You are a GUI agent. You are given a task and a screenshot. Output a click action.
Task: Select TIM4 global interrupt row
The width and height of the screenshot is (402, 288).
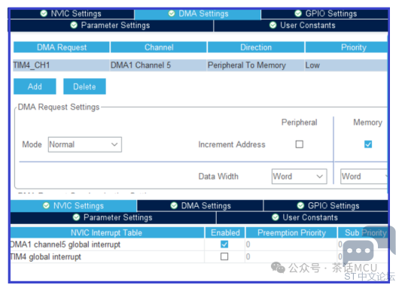[199, 256]
